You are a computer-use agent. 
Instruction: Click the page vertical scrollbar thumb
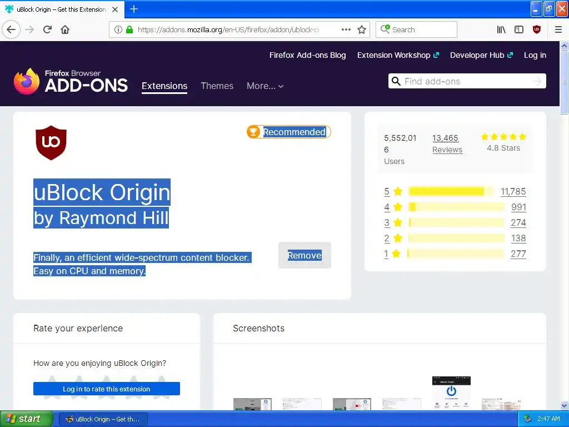564,82
